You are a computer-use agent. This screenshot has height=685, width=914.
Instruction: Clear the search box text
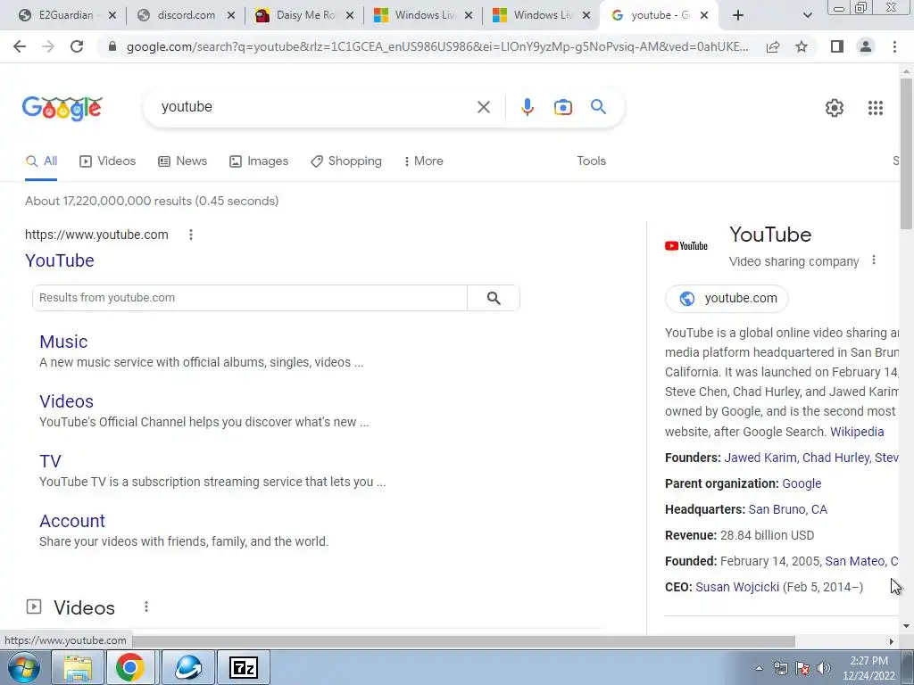[483, 107]
